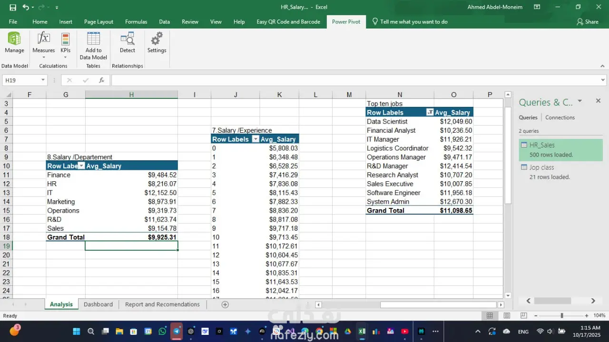Select Normal view in status bar
This screenshot has width=609, height=342.
coord(490,316)
